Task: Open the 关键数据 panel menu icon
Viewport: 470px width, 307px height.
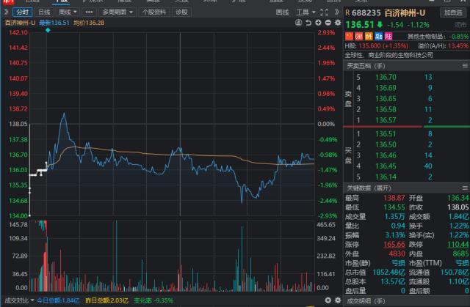Action: pos(465,188)
